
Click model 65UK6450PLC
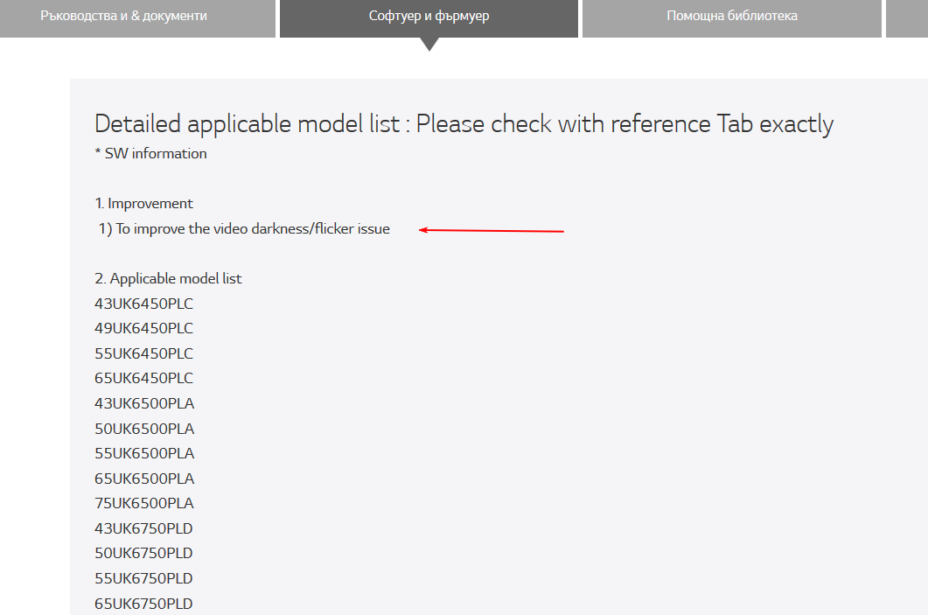pyautogui.click(x=143, y=378)
